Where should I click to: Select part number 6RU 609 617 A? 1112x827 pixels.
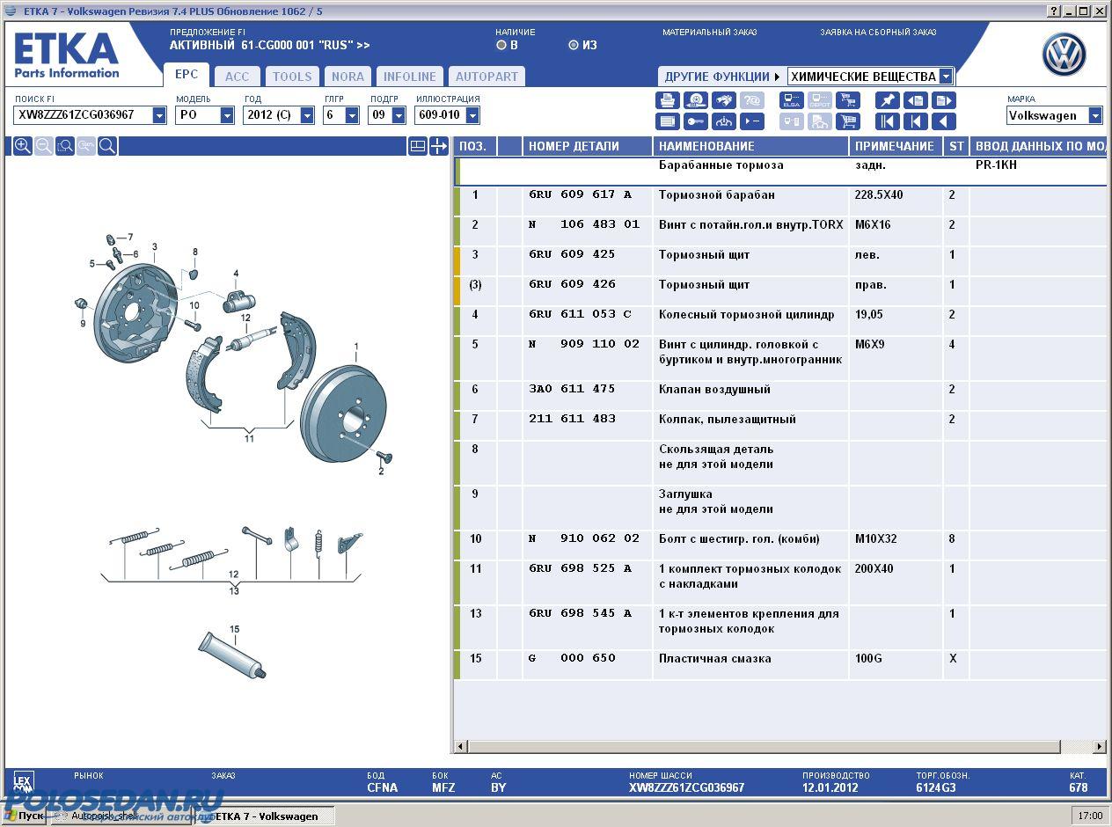click(x=581, y=194)
